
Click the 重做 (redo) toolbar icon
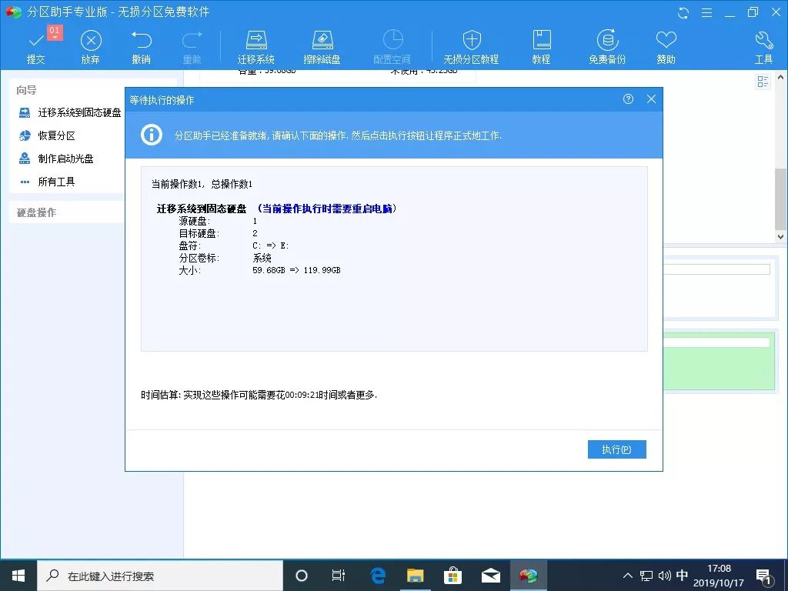[x=192, y=47]
